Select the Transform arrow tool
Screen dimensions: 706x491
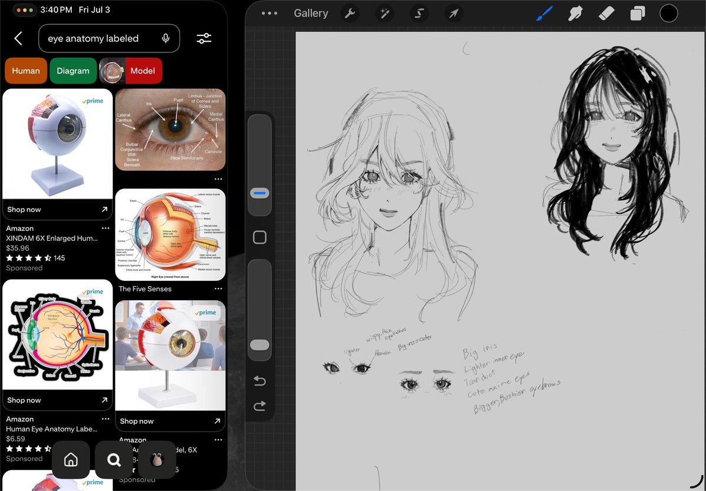[453, 13]
